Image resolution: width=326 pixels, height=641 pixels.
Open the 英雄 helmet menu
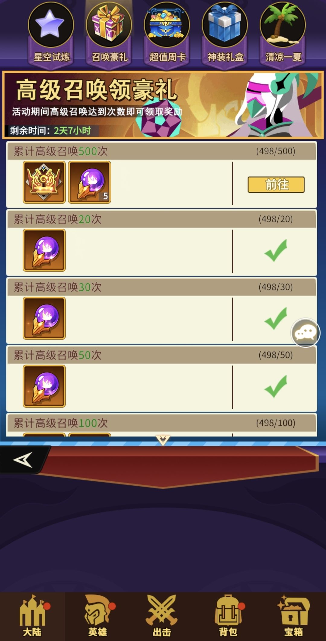point(98,616)
